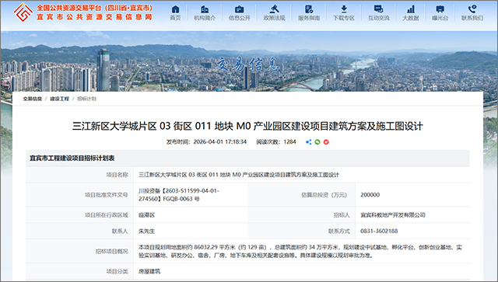Click the 估算总投资（万元） label
This screenshot has width=498, height=282.
[324, 195]
